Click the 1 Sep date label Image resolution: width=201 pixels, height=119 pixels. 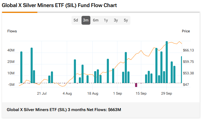pyautogui.click(x=117, y=93)
